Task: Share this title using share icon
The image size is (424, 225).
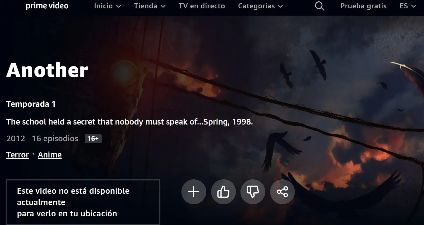Action: [282, 192]
